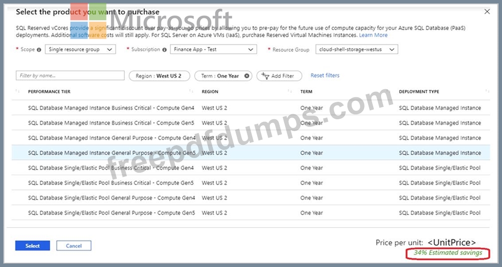502x267 pixels.
Task: Click the Subscription info icon
Action: coord(164,50)
